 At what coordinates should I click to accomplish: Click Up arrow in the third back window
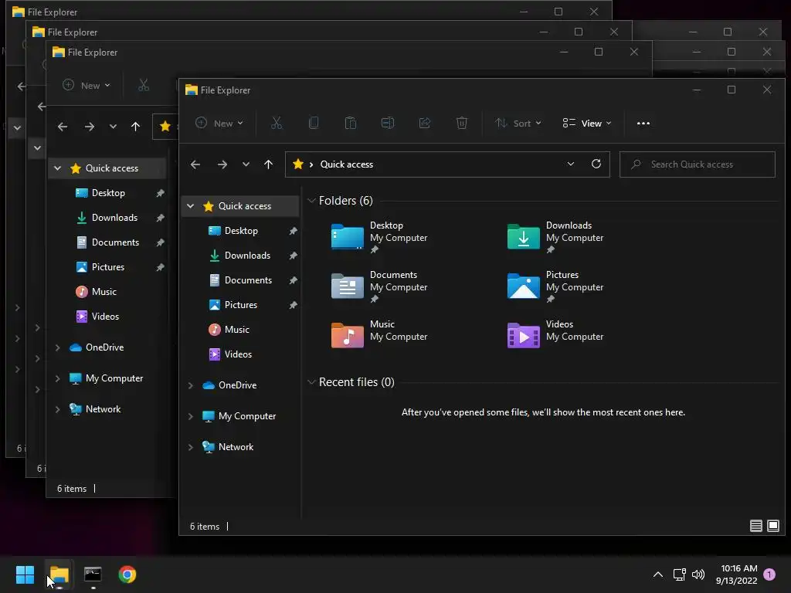pyautogui.click(x=135, y=127)
